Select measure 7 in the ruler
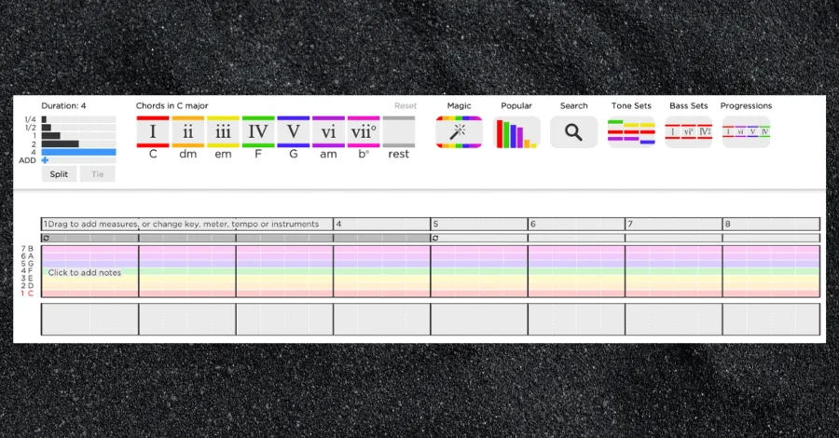 [674, 224]
